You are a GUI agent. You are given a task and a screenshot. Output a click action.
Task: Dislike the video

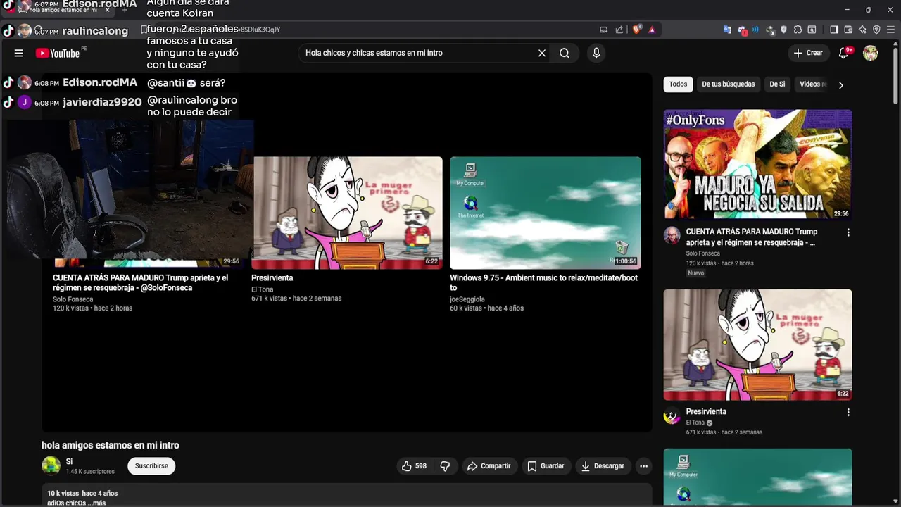445,466
